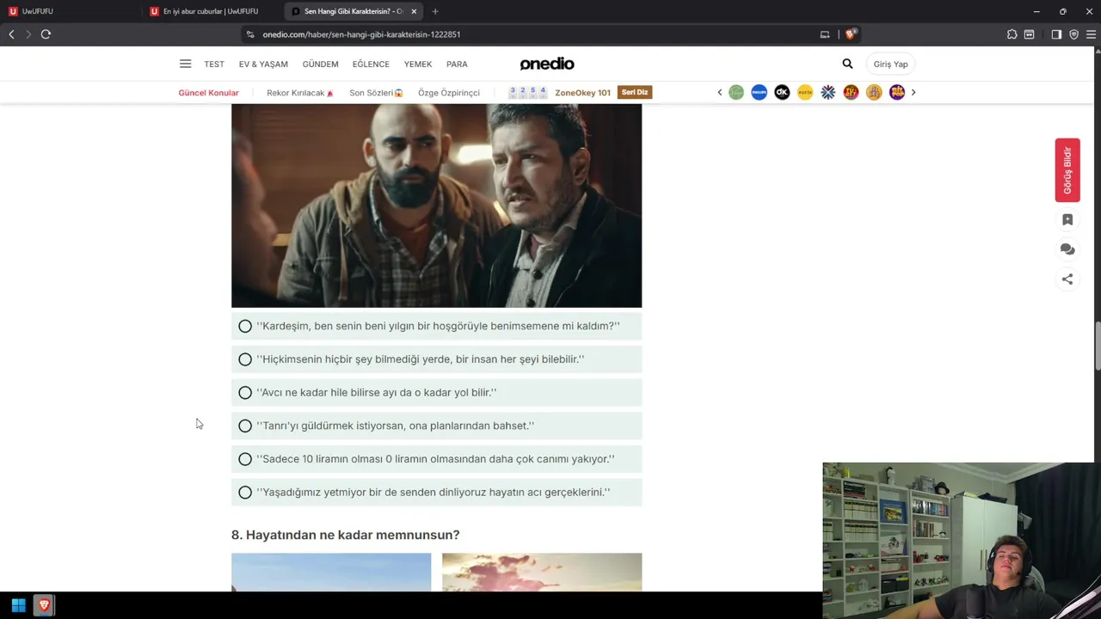Open the comments bubble icon

pyautogui.click(x=1067, y=249)
